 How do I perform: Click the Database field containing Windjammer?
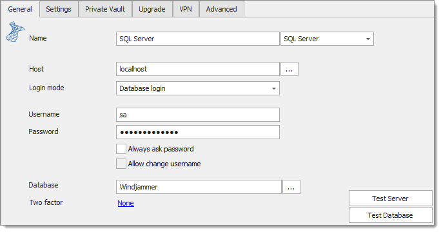[199, 187]
